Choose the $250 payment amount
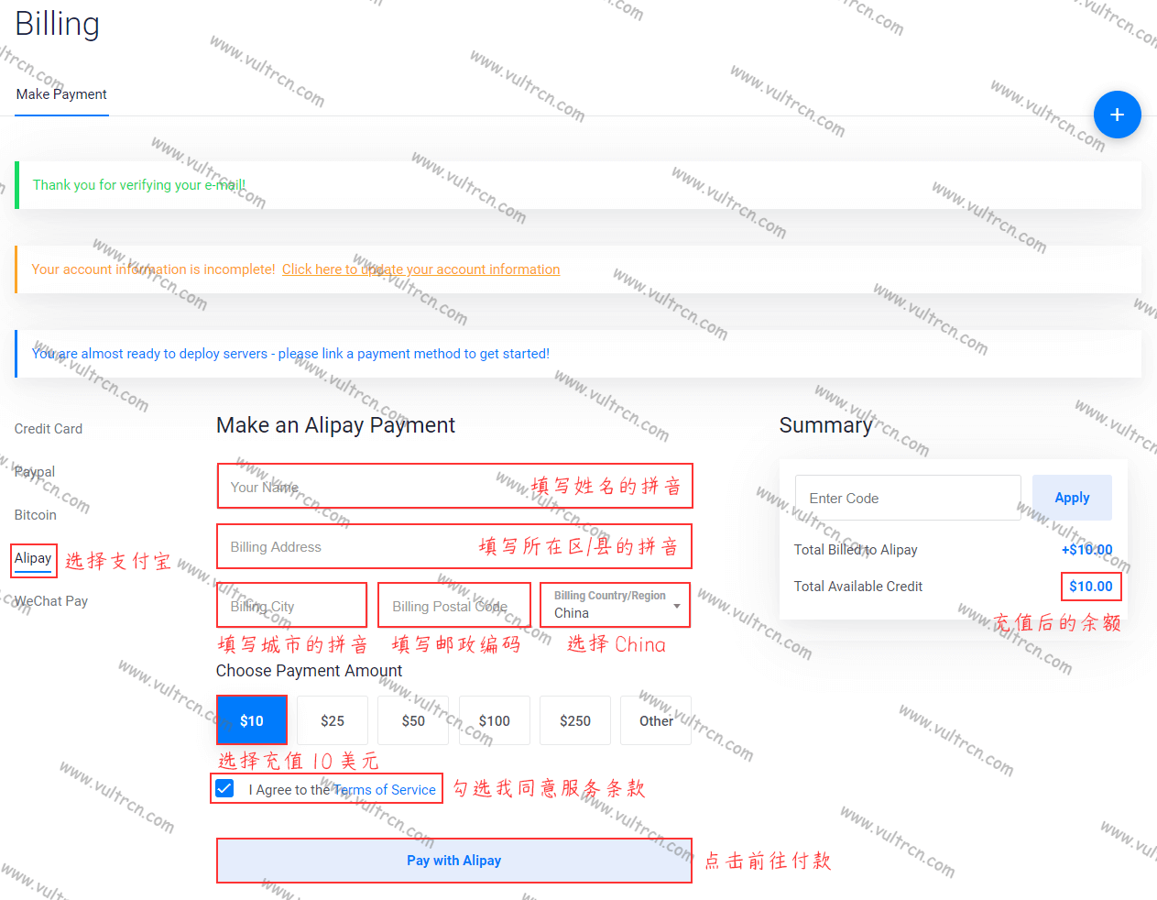 575,720
